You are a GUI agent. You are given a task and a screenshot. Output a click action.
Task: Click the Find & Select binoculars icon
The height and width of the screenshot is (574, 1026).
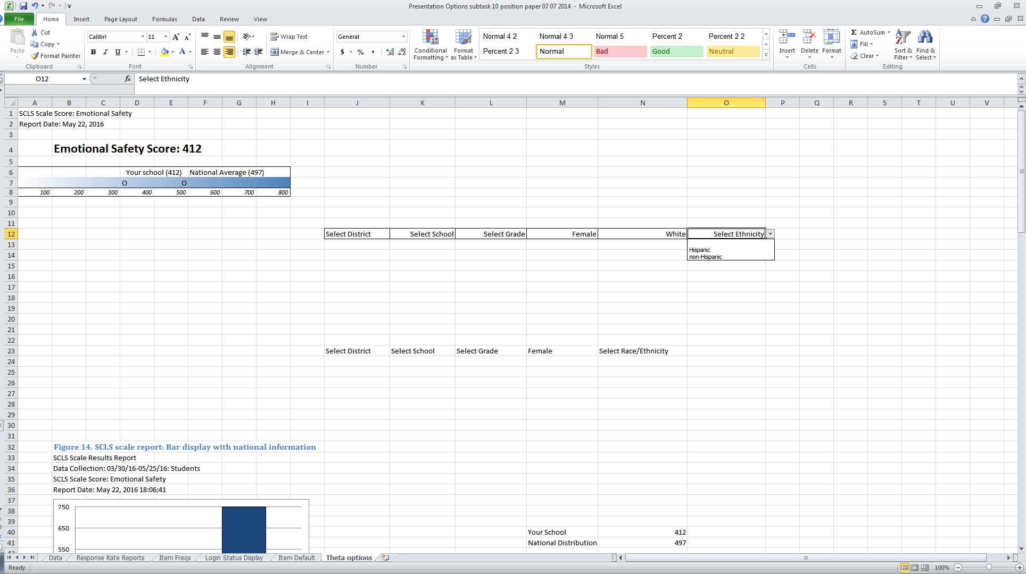pyautogui.click(x=925, y=37)
